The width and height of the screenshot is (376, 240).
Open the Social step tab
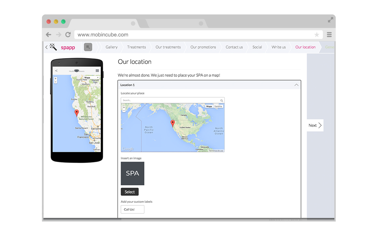pos(257,47)
